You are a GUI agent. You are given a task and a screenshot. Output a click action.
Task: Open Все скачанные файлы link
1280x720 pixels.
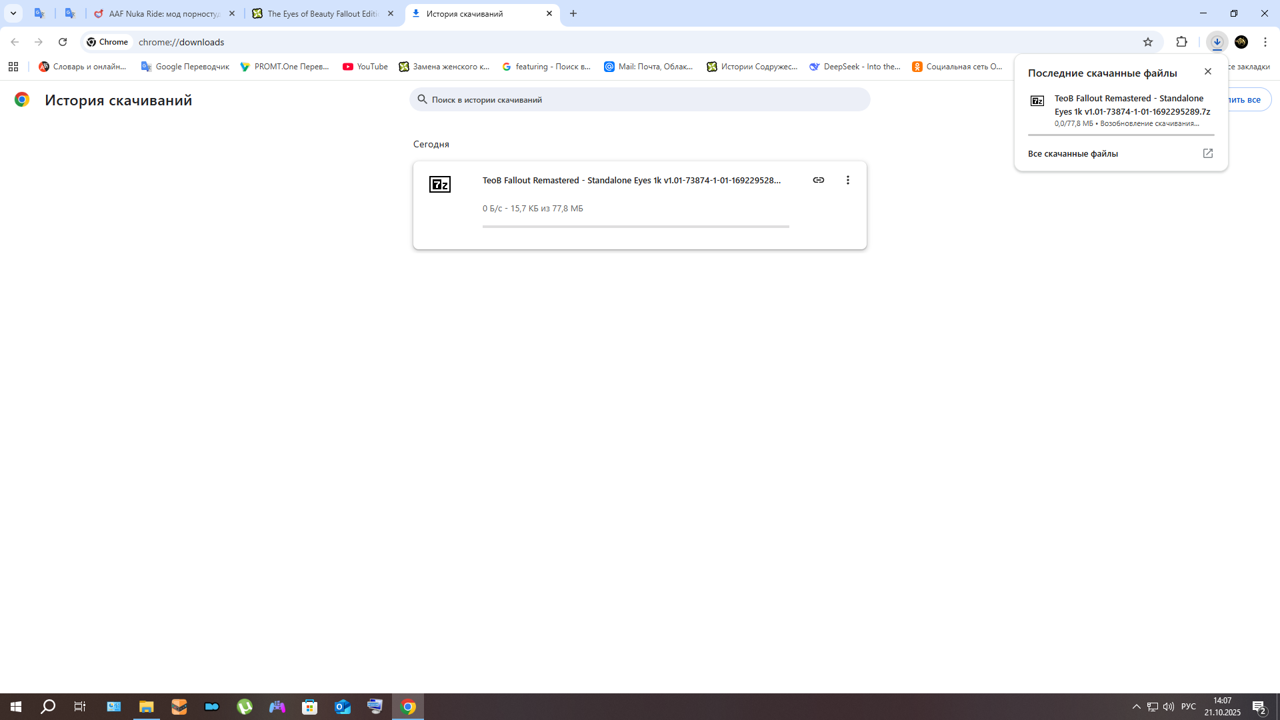point(1073,153)
